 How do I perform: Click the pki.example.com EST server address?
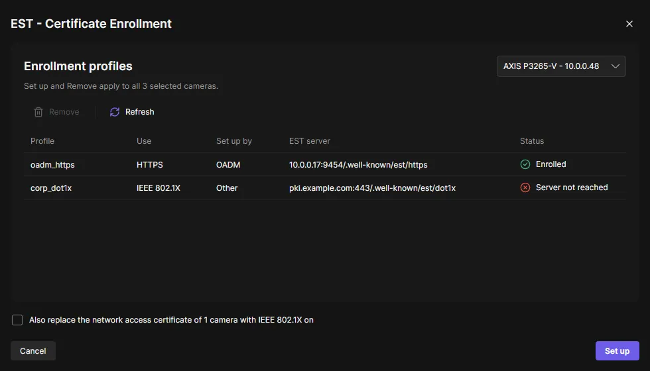pyautogui.click(x=372, y=188)
